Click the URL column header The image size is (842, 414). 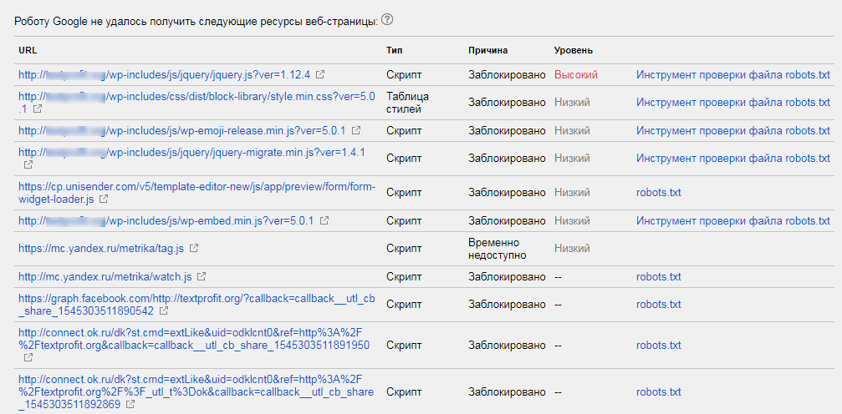pos(28,50)
